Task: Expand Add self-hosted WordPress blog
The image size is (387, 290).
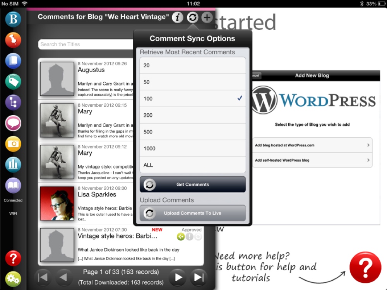Action: [312, 160]
